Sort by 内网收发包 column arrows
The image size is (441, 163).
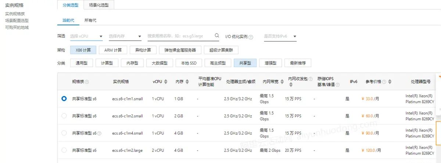click(291, 85)
